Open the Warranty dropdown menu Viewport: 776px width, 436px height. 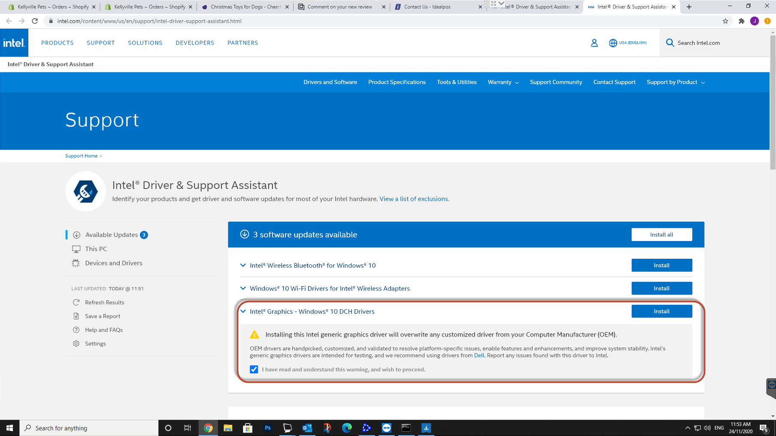503,82
